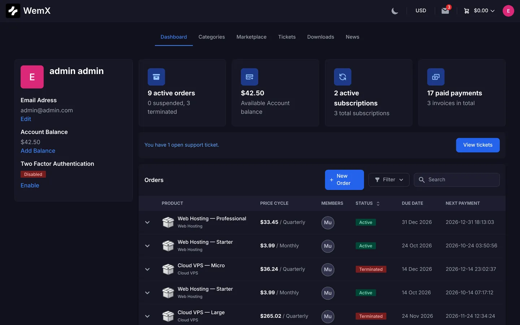Click the Edit link under email address
The height and width of the screenshot is (325, 520).
[x=26, y=119]
